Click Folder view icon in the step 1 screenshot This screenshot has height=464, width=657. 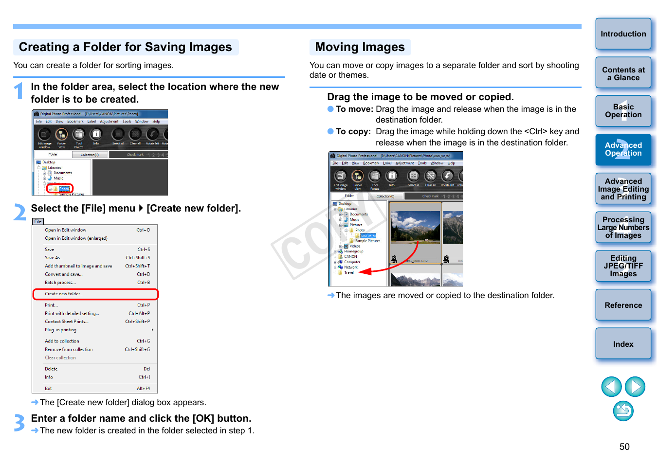tap(61, 135)
